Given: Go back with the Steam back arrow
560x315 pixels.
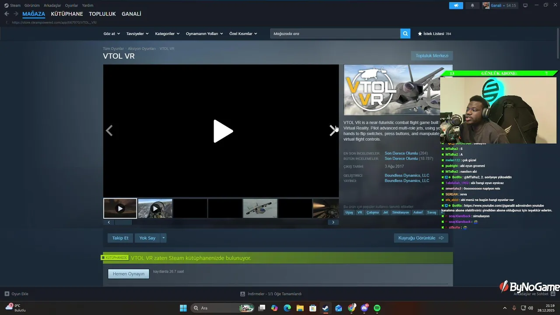Looking at the screenshot, I should pyautogui.click(x=7, y=14).
